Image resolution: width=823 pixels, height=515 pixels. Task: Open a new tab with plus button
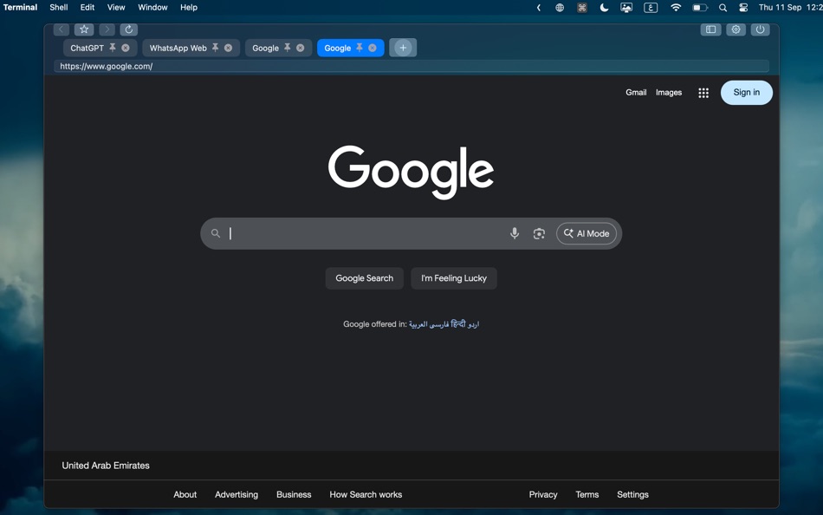[x=403, y=48]
